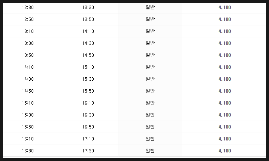Click the 17:30 arrival time
269x161 pixels.
click(x=88, y=151)
